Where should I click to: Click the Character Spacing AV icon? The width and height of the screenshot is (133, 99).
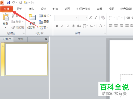pos(84,26)
